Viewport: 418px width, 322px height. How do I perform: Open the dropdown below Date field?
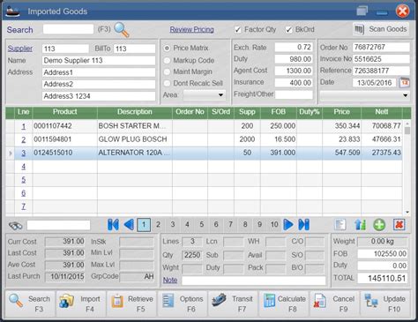point(364,95)
